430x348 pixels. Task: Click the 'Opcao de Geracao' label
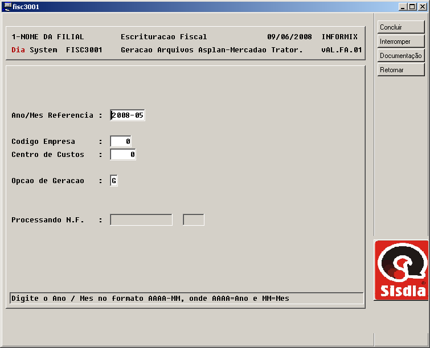tap(48, 181)
